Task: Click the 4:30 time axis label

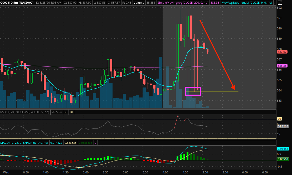Action: [185, 172]
